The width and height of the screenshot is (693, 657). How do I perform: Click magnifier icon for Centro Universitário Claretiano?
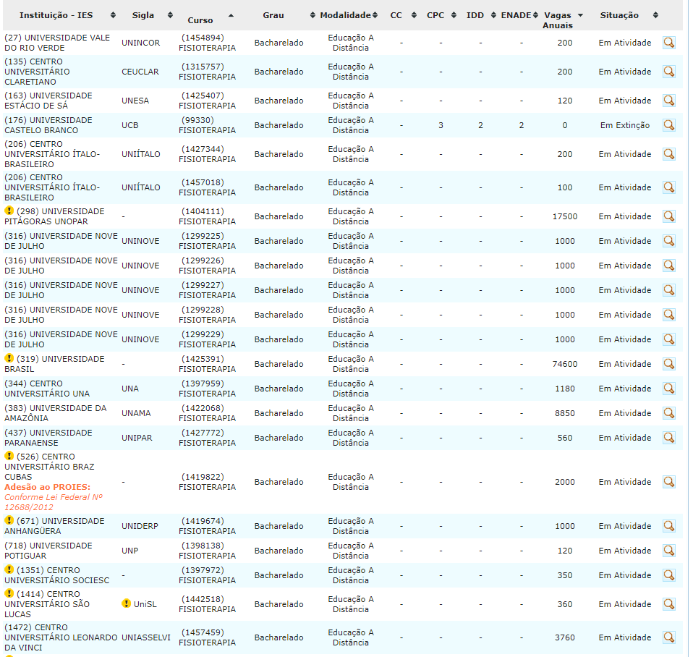[668, 72]
